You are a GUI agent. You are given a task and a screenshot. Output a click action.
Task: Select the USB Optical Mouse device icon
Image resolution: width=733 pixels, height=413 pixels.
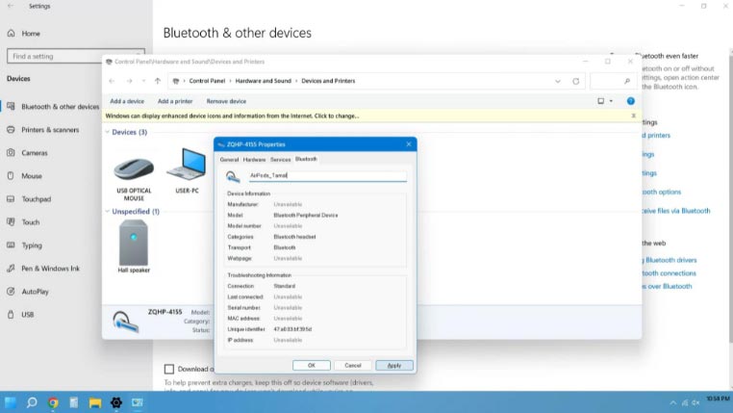click(x=134, y=169)
